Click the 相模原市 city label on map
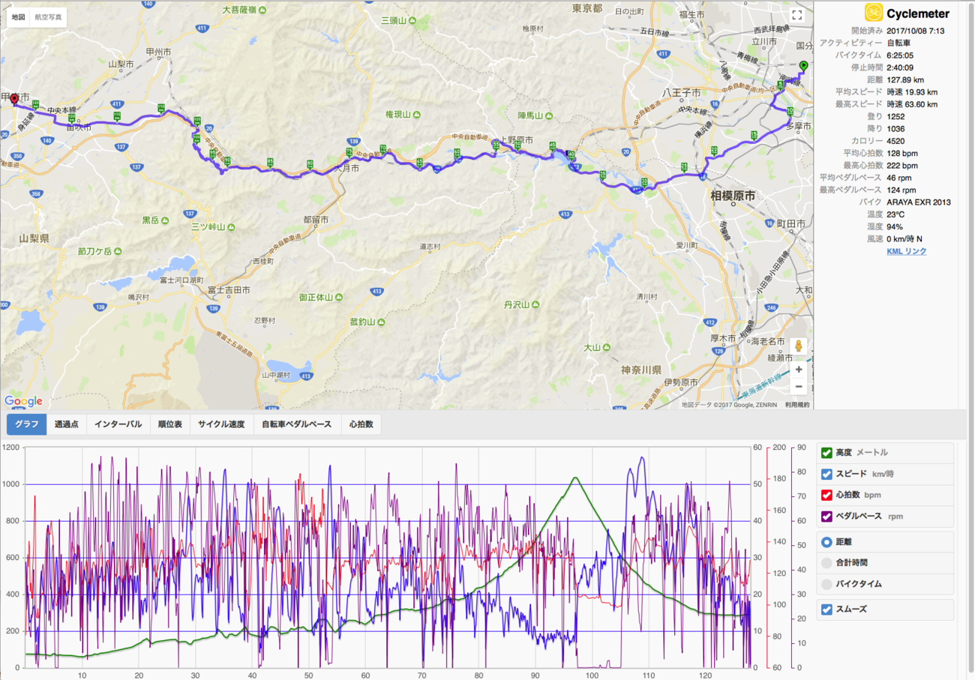Screen dimensions: 975x680 (x=733, y=196)
